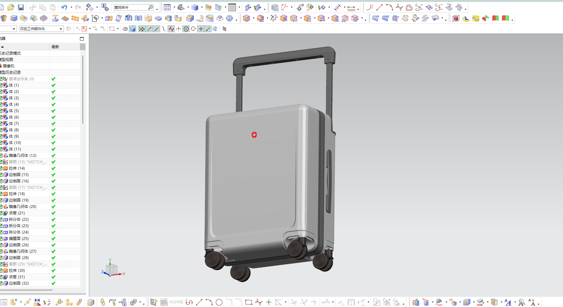Select the Circle sketch tool in bottom toolbar
This screenshot has width=563, height=307.
coord(219,302)
